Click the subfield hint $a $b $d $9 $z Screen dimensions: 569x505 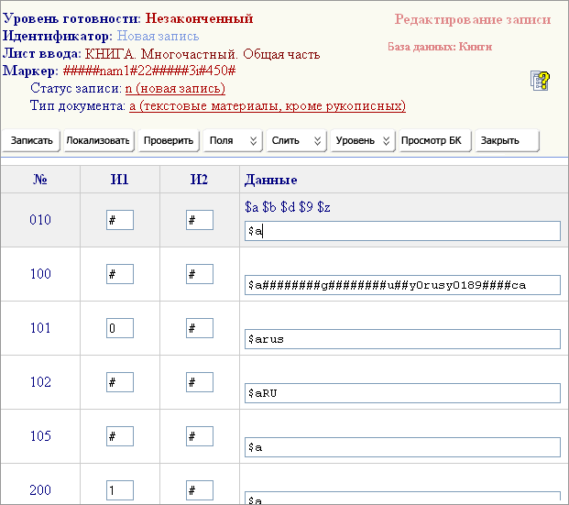coord(288,207)
